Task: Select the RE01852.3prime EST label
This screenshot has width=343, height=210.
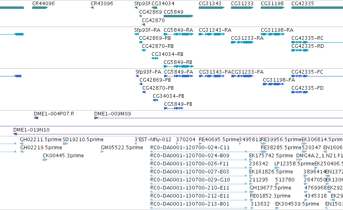Action: click(270, 196)
